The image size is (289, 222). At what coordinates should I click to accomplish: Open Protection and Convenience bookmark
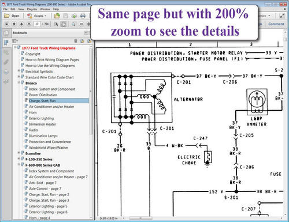click(50, 142)
